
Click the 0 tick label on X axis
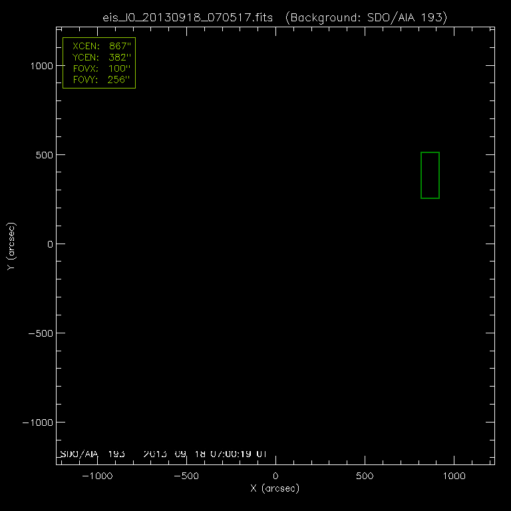click(275, 477)
